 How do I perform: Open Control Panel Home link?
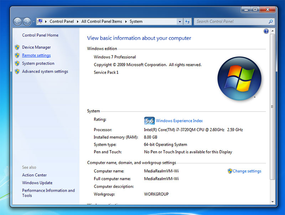click(x=40, y=35)
